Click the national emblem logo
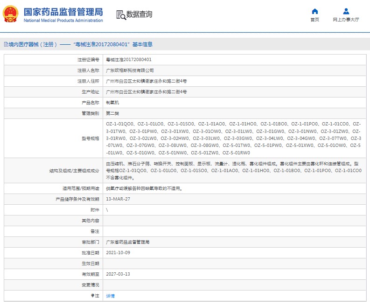This screenshot has height=305, width=370. 10,14
